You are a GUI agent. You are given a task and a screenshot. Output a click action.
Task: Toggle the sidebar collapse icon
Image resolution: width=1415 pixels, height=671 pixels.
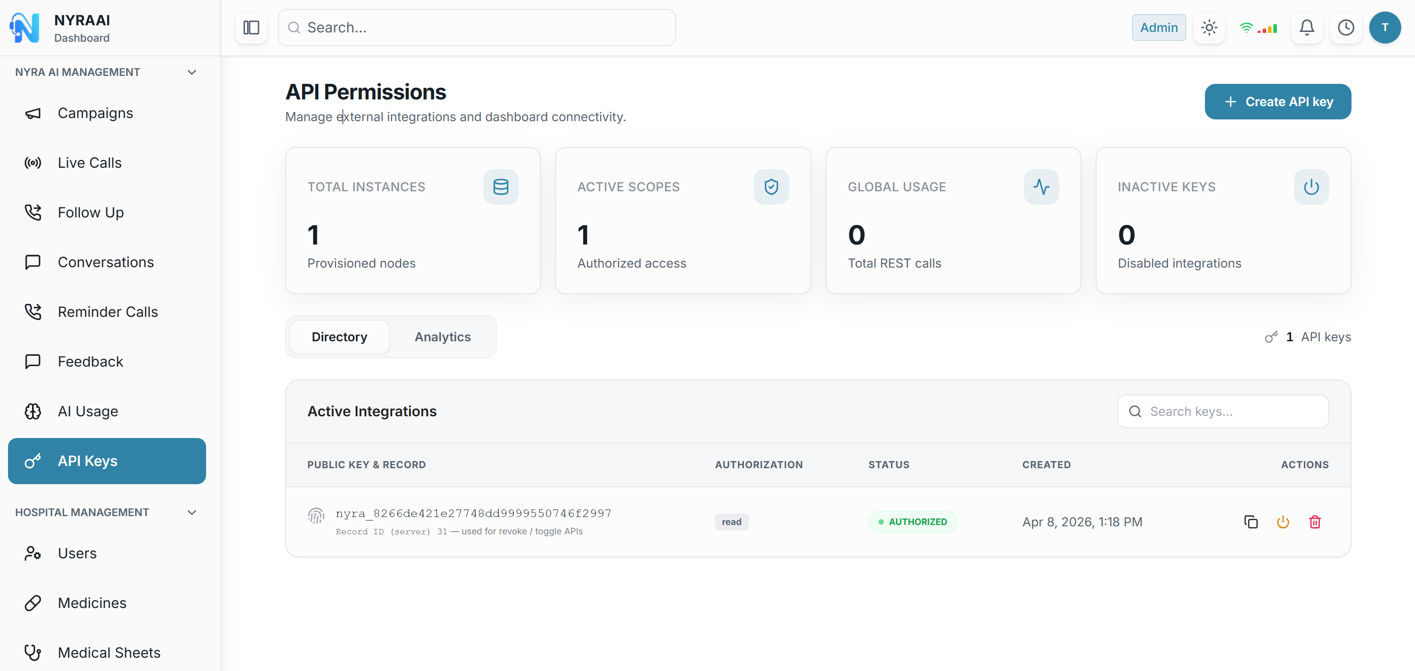click(x=250, y=27)
